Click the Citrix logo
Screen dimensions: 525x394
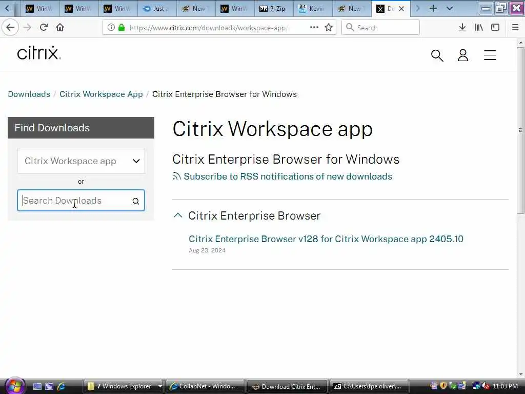click(x=39, y=53)
